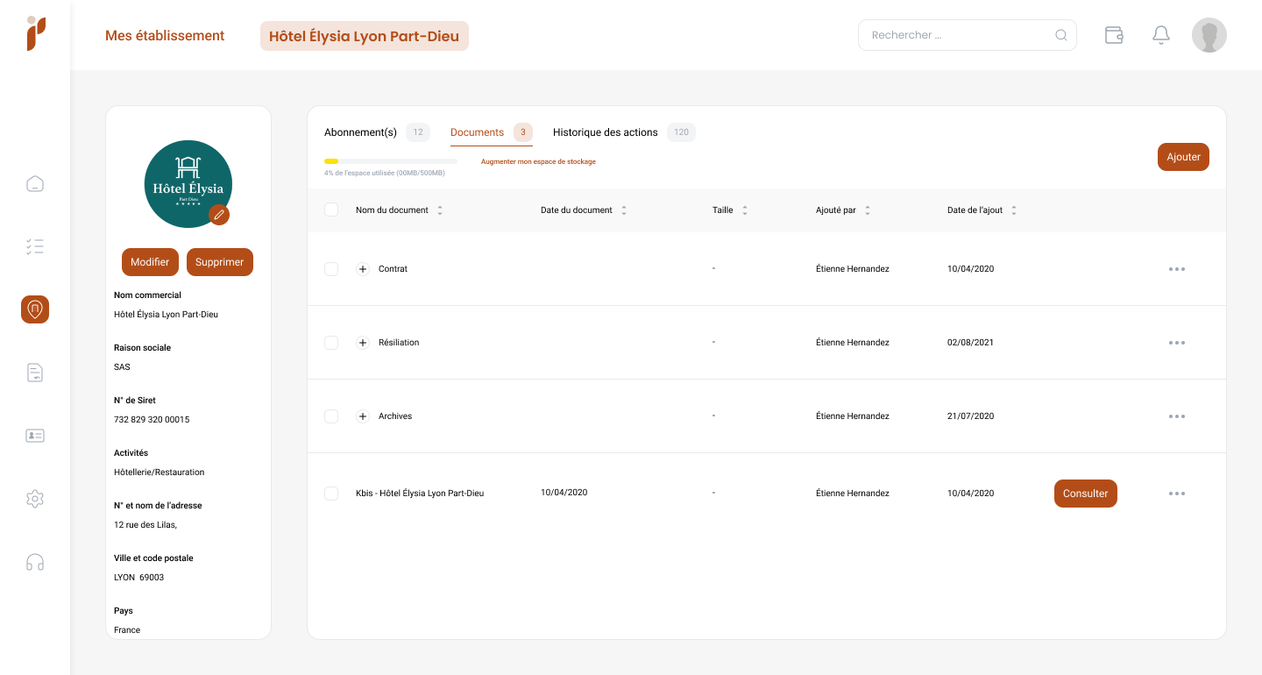Click the Ajouter button
The width and height of the screenshot is (1262, 675).
coord(1183,157)
